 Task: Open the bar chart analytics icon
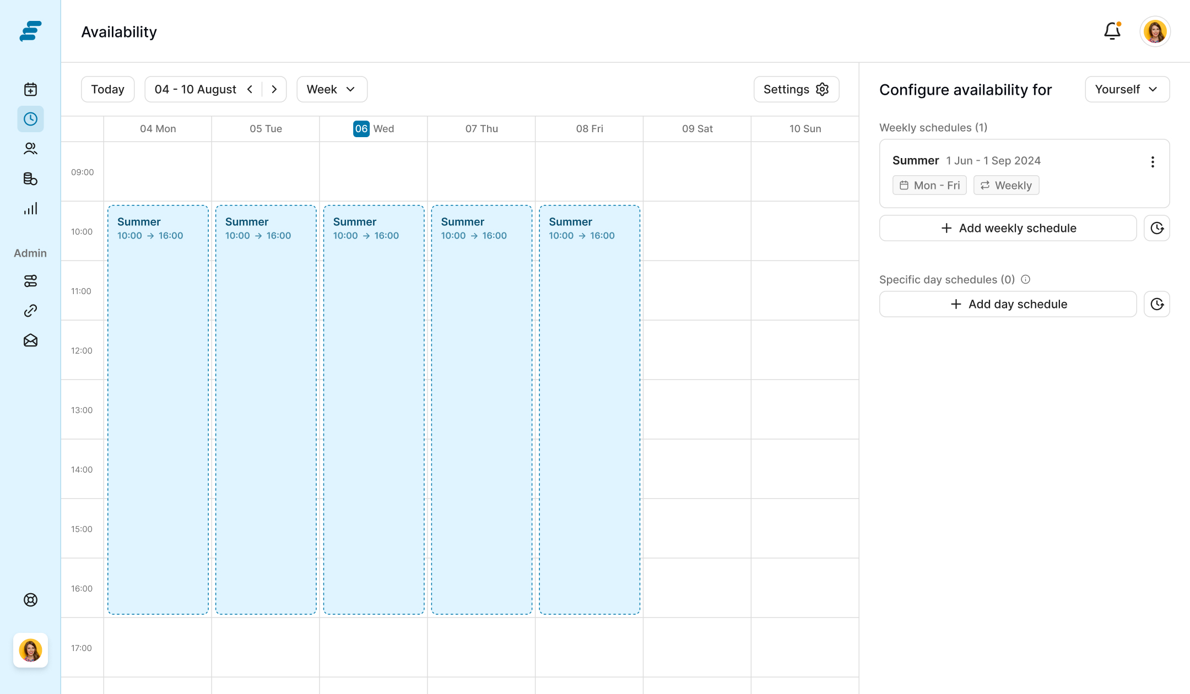(x=30, y=208)
